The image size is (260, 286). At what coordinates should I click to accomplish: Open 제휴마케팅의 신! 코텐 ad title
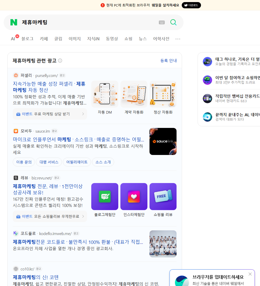pyautogui.click(x=36, y=277)
